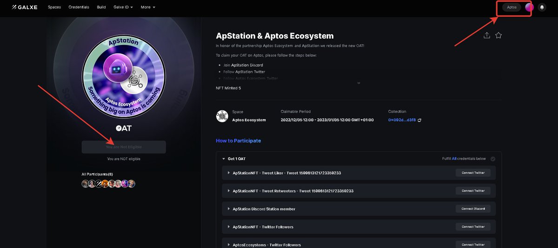Click the blue 'All' filter word

tap(454, 159)
